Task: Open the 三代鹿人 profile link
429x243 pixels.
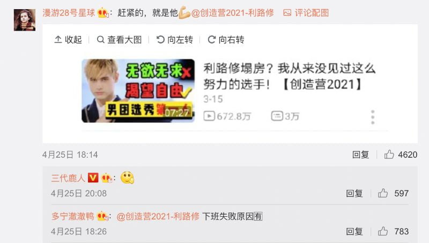Action: (68, 178)
